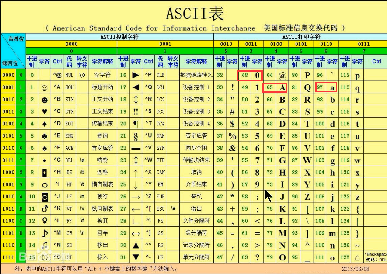Select the house symbol for code 127
The image size is (387, 274).
pos(357,258)
